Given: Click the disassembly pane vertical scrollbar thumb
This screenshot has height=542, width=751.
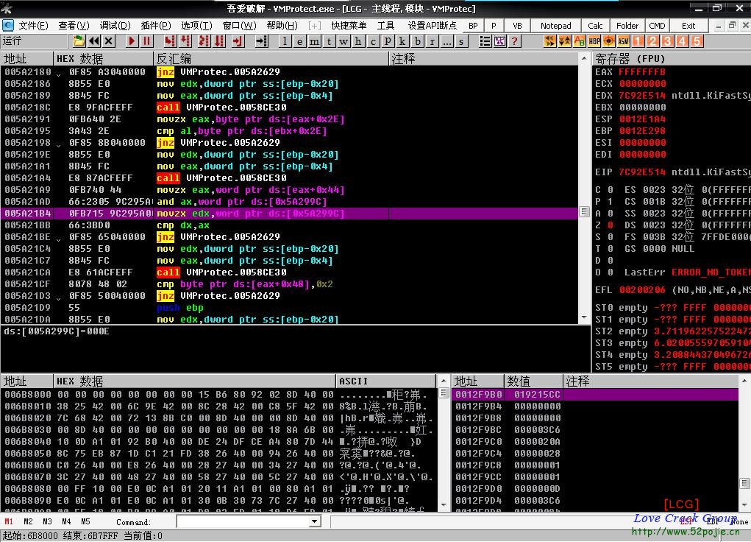Looking at the screenshot, I should click(585, 212).
